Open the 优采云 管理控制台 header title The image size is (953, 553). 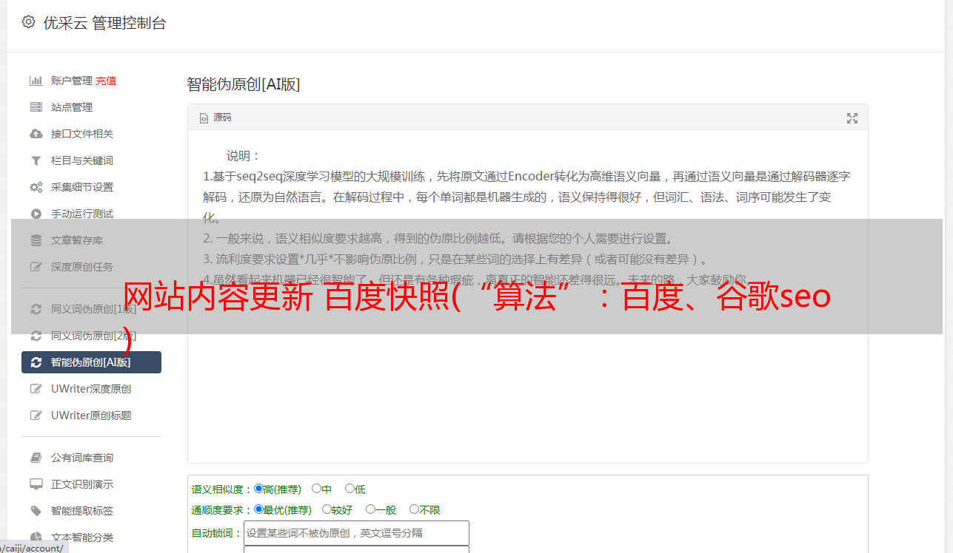pyautogui.click(x=104, y=23)
